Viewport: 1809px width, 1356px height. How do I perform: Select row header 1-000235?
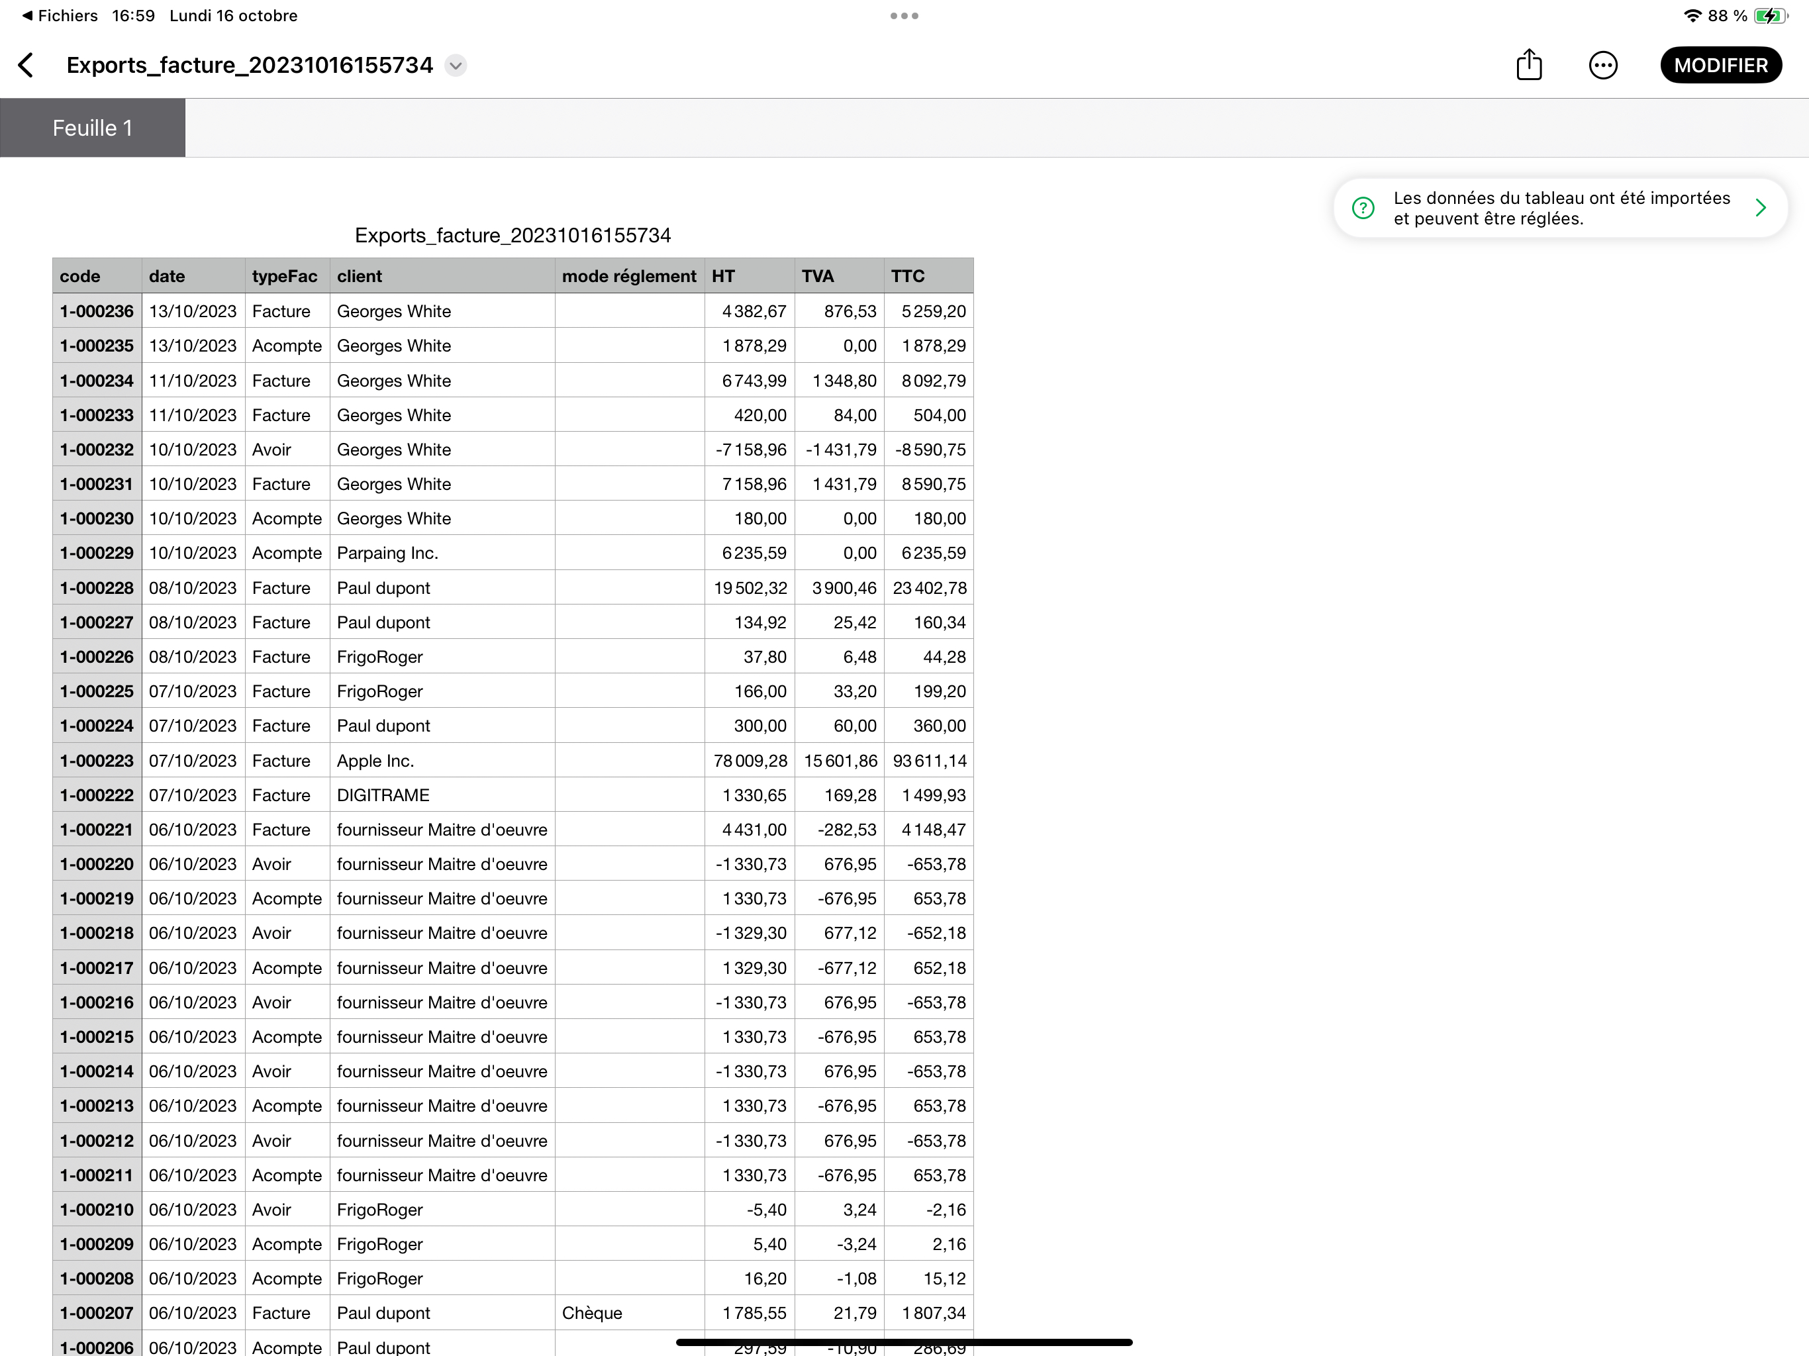[x=97, y=345]
